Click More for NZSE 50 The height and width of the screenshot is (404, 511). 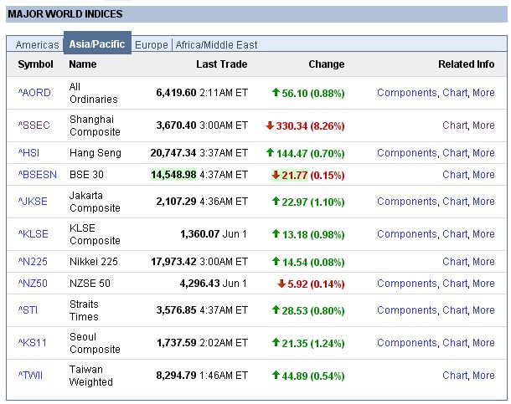coord(483,284)
